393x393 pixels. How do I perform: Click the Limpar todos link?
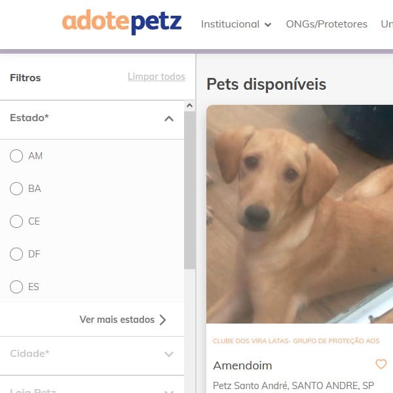[x=157, y=77]
